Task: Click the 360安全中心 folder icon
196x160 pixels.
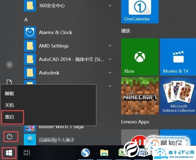Action: tap(30, 6)
